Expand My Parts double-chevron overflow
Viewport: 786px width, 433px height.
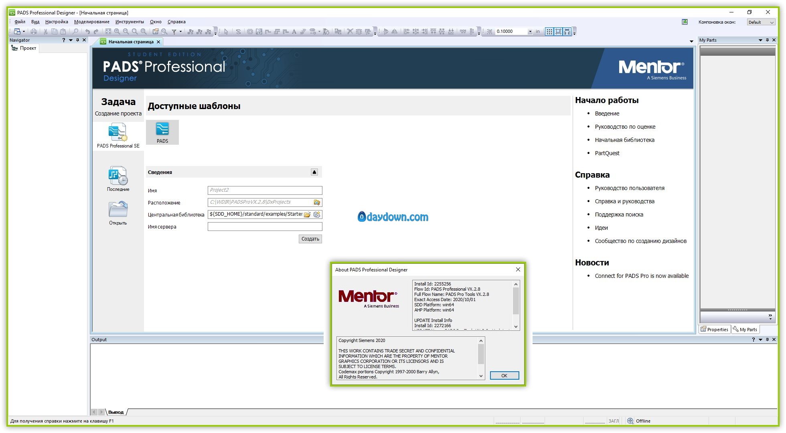pyautogui.click(x=770, y=317)
